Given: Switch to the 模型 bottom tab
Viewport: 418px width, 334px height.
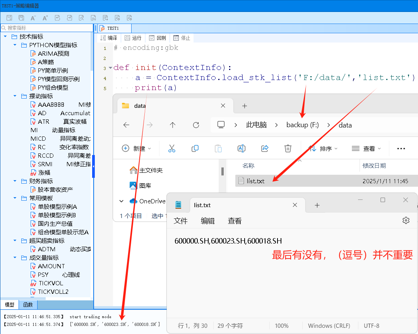Looking at the screenshot, I should 10,305.
